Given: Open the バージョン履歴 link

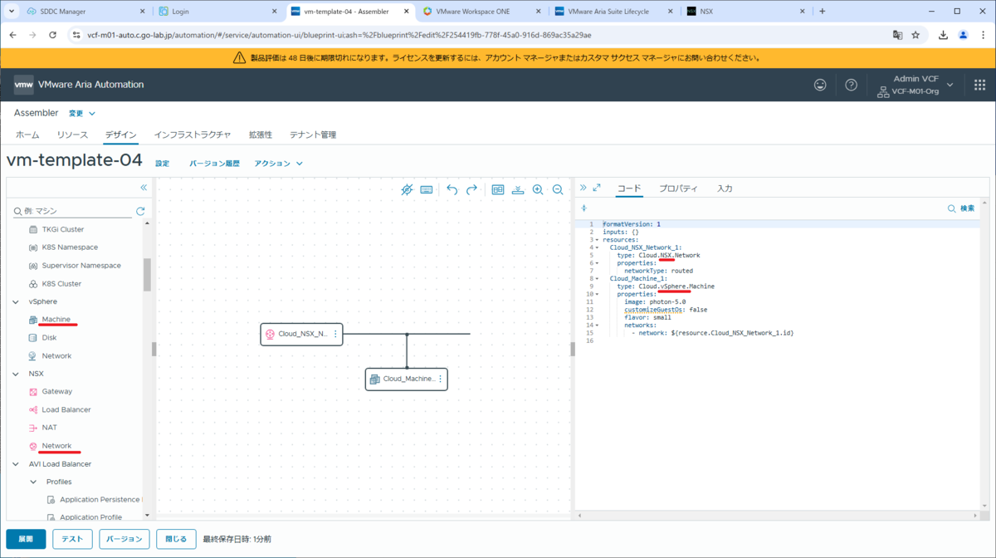Looking at the screenshot, I should [x=214, y=164].
